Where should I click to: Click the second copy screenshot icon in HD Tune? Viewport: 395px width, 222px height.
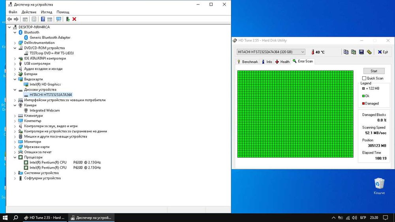click(354, 52)
